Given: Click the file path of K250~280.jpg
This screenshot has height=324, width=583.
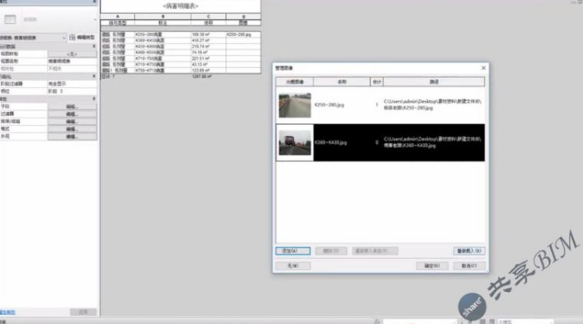Looking at the screenshot, I should pyautogui.click(x=433, y=104).
